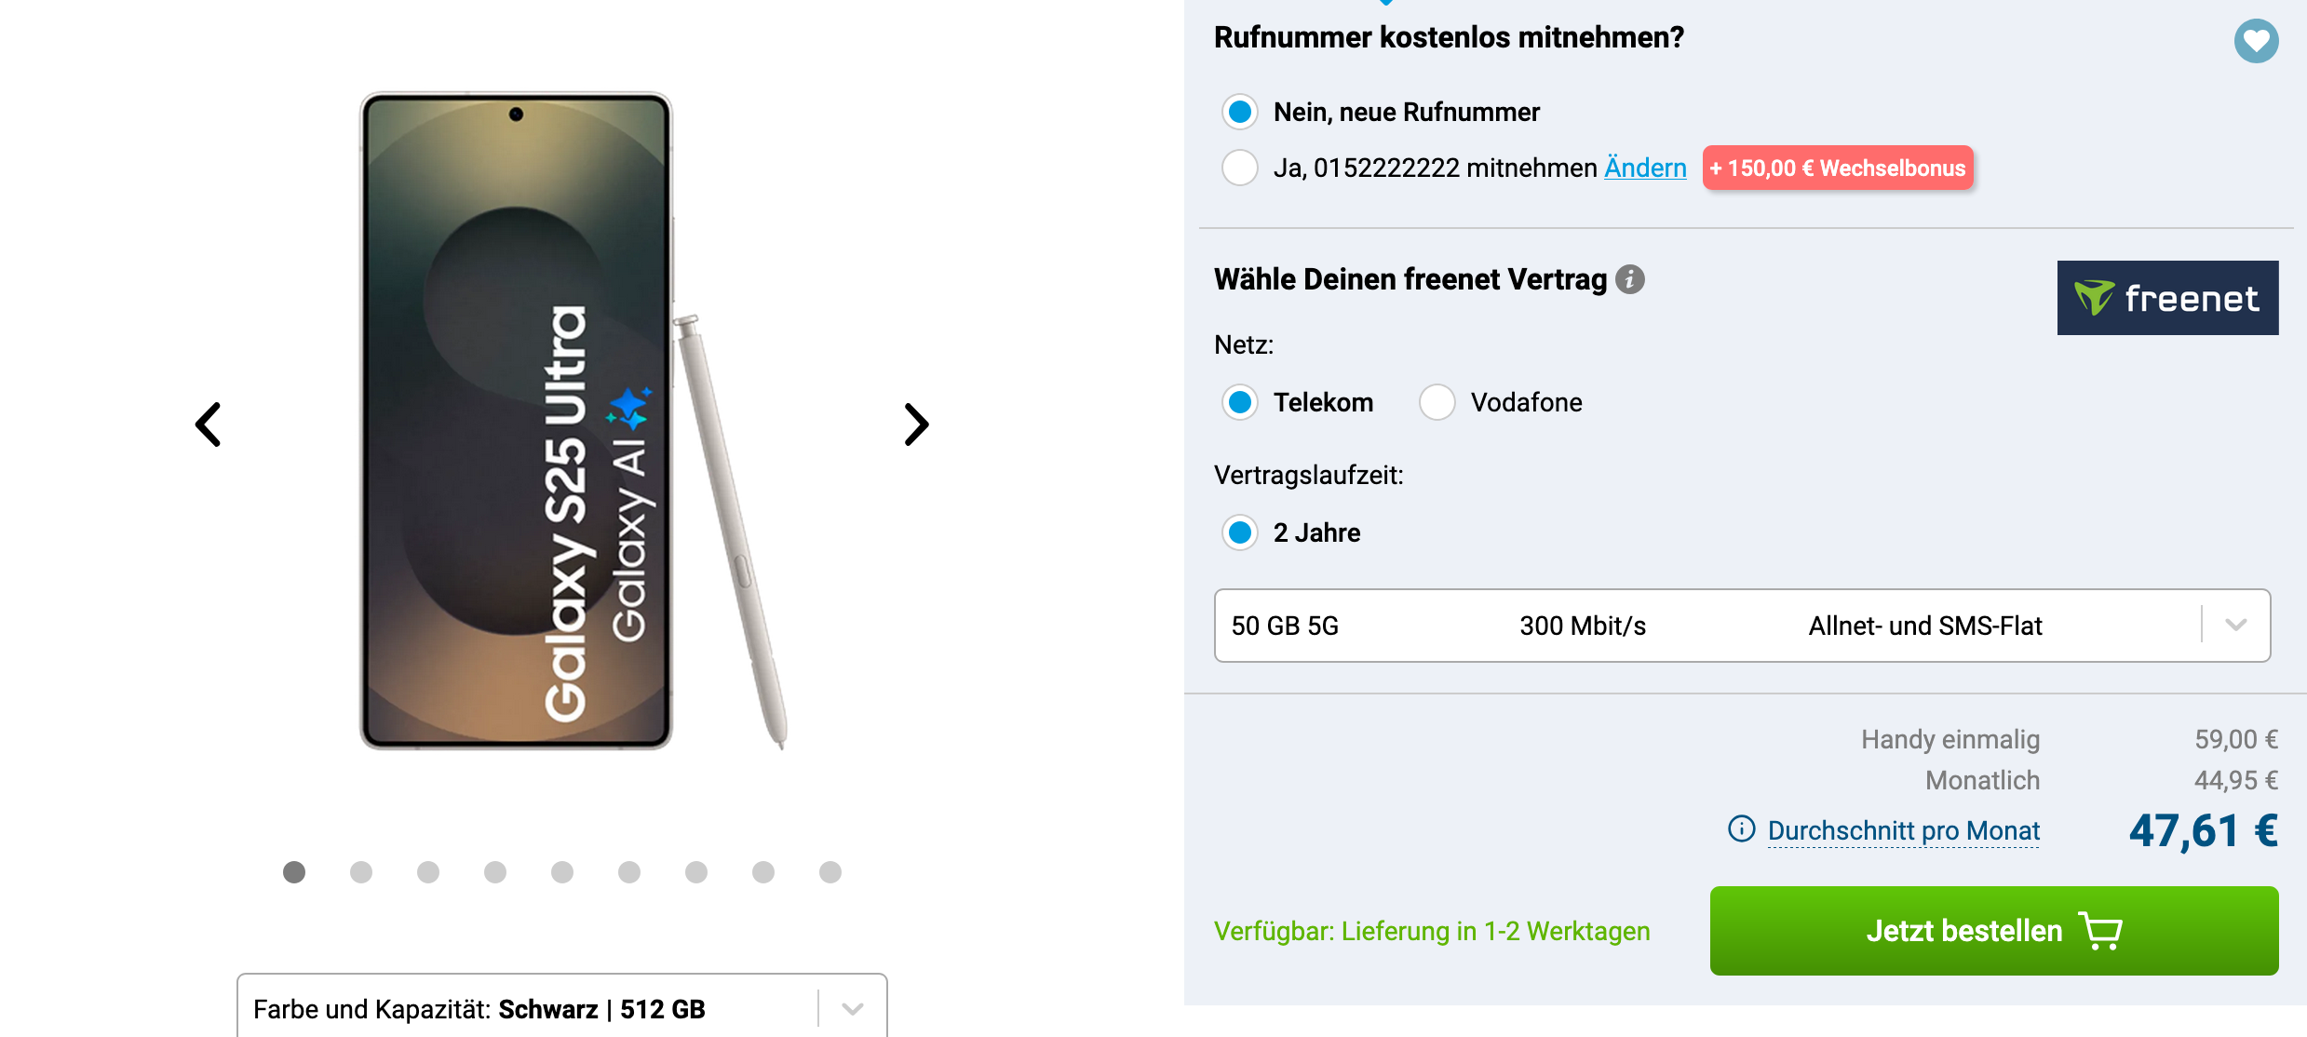2307x1037 pixels.
Task: Click the shopping cart icon on order button
Action: pos(2100,931)
